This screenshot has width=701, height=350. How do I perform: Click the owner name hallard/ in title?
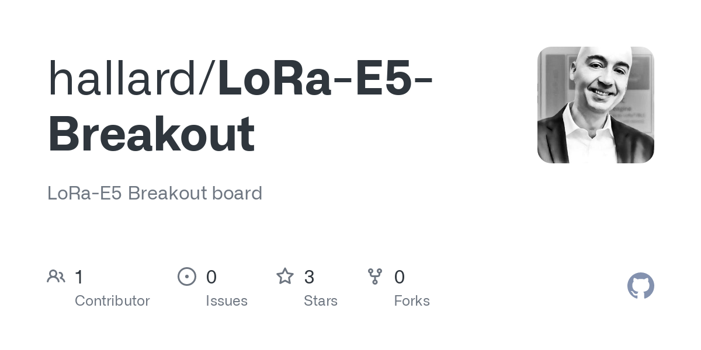pyautogui.click(x=132, y=78)
